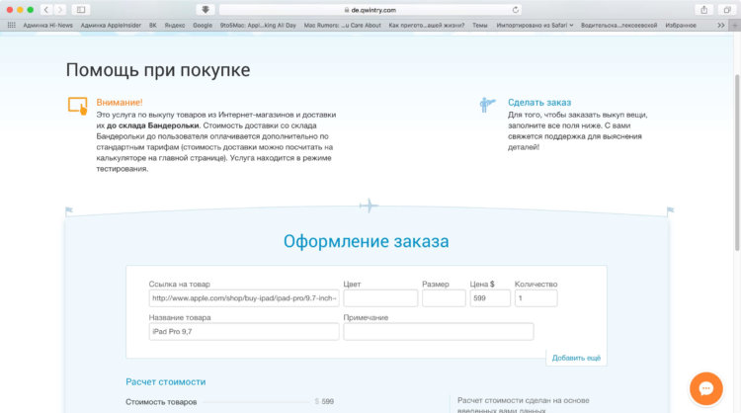Select the 'Примечание' note field
The height and width of the screenshot is (413, 741).
[x=439, y=332]
